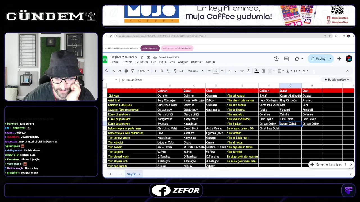
Task: Increase font size with plus button
Action: click(x=222, y=71)
